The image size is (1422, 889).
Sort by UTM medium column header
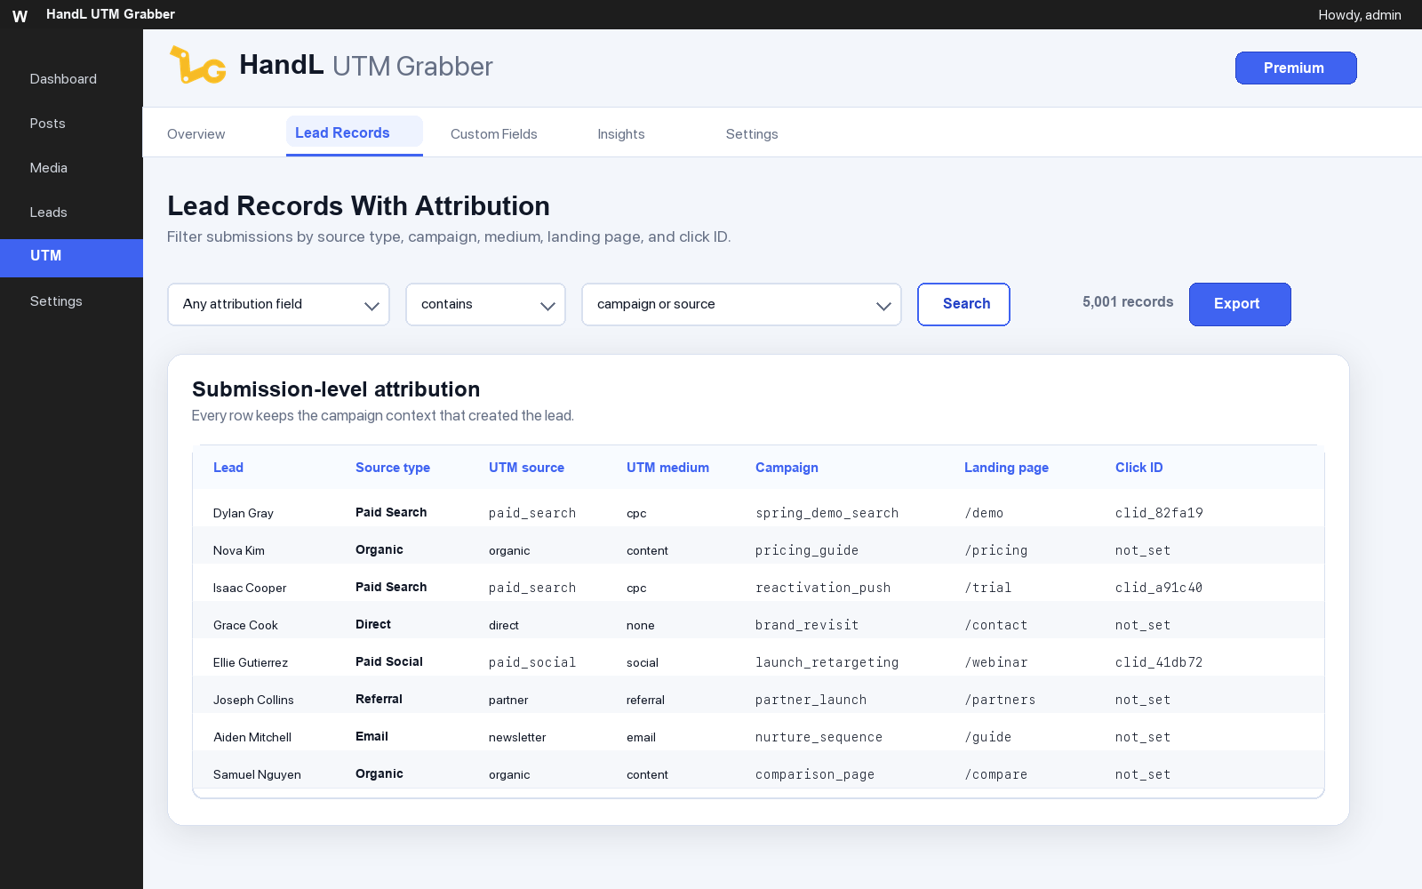(x=667, y=468)
